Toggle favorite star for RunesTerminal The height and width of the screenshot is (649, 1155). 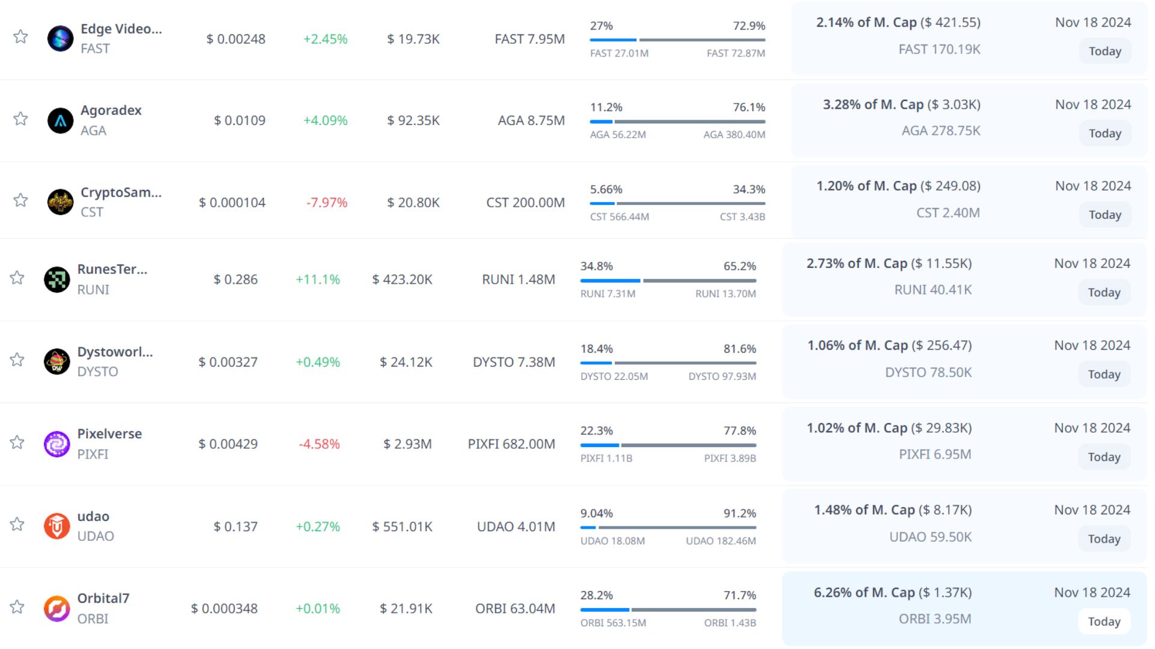(x=17, y=278)
